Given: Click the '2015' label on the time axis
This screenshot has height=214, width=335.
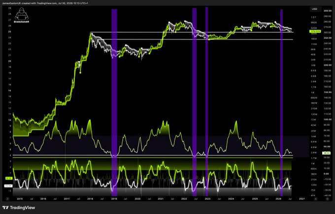Looking at the screenshot, I should click(20, 199).
